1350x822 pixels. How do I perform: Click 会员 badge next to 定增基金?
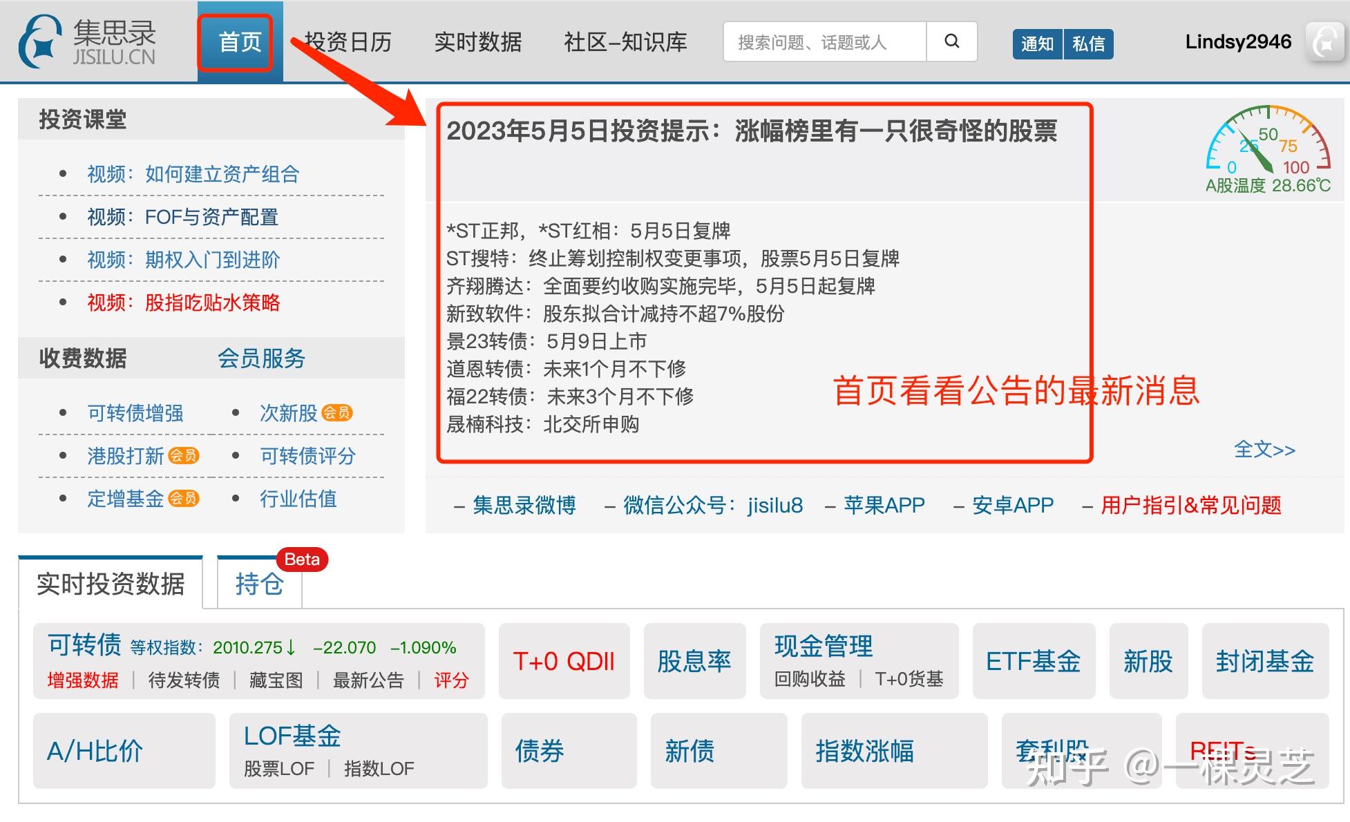184,499
